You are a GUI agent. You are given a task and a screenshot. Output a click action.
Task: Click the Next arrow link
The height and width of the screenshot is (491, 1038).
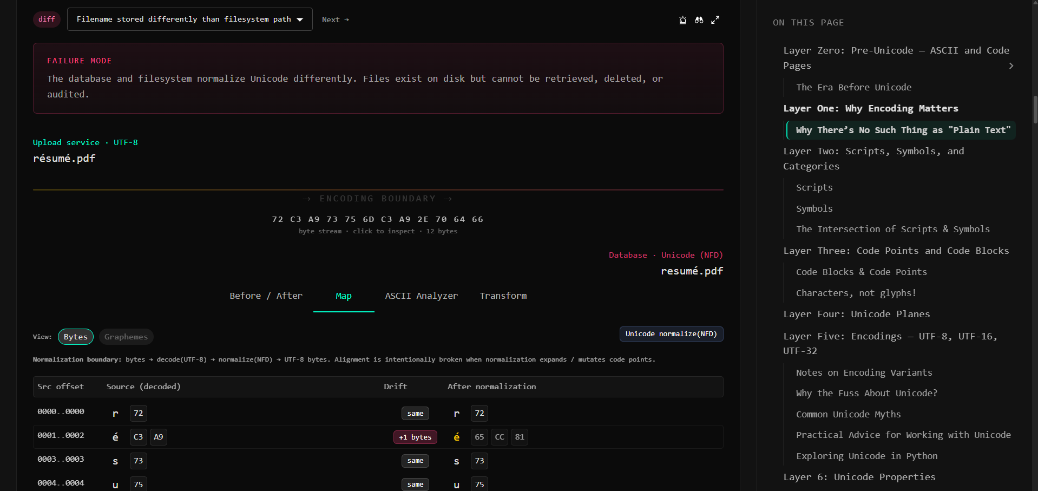(335, 19)
